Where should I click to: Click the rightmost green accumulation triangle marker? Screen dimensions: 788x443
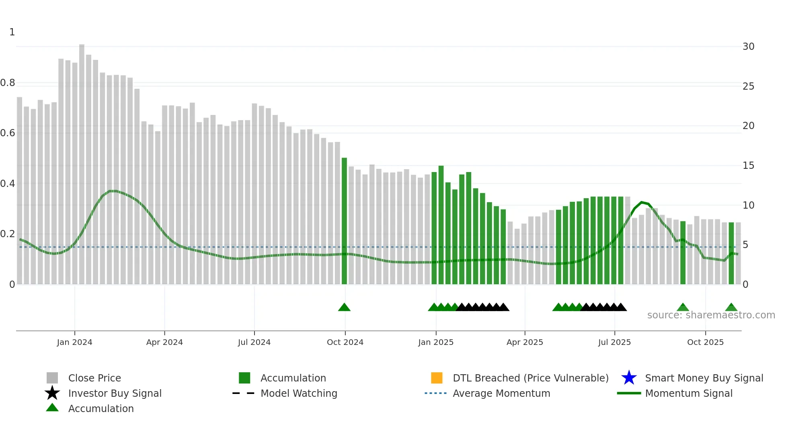(731, 308)
